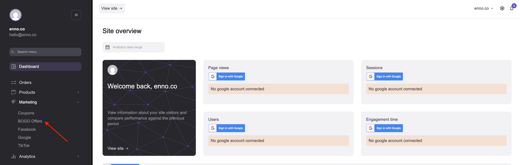Open the Coupons menu item
Screen dimensions: 520x165
(26, 113)
